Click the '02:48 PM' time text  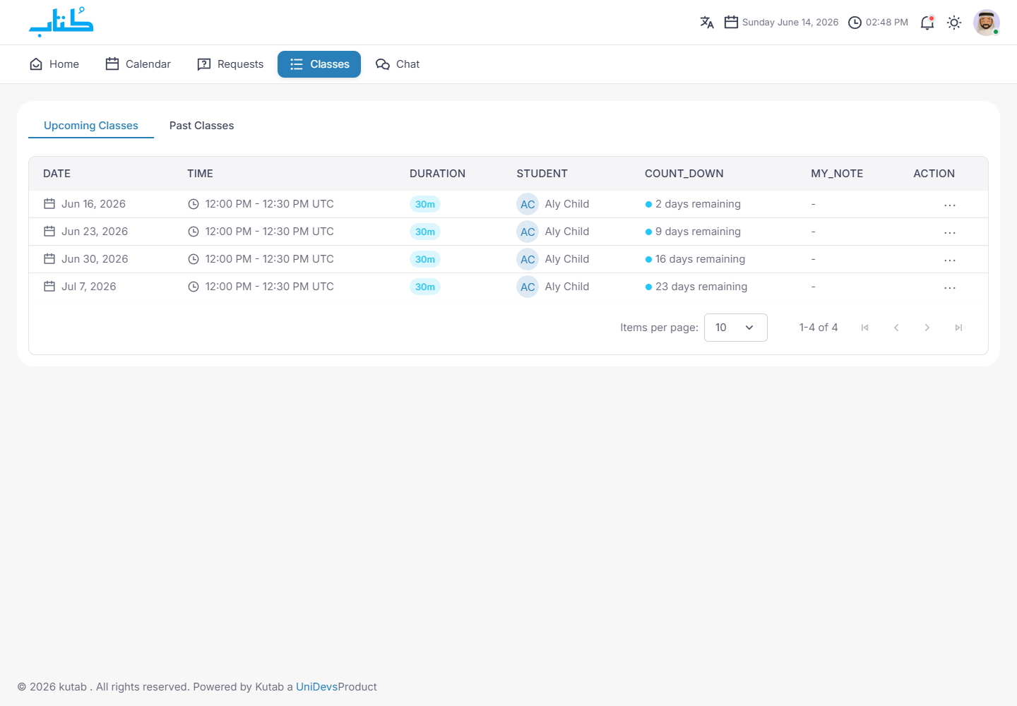[887, 23]
